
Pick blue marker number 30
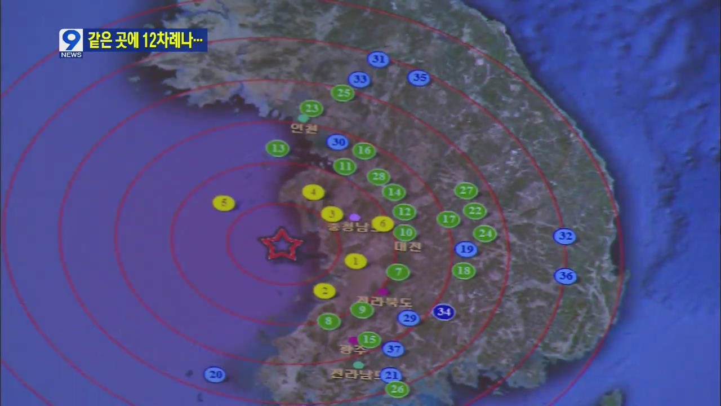337,142
